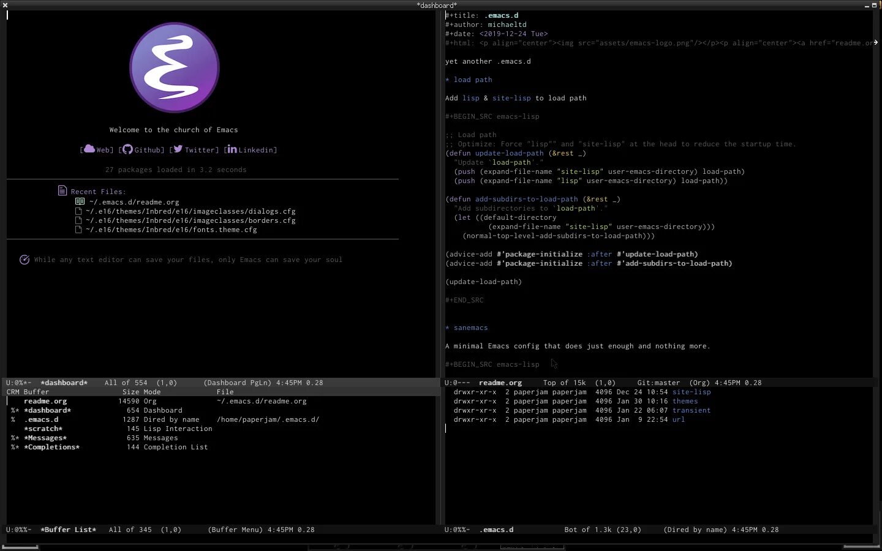Open recent file imageclasses/dialogs.cfg

click(x=190, y=211)
